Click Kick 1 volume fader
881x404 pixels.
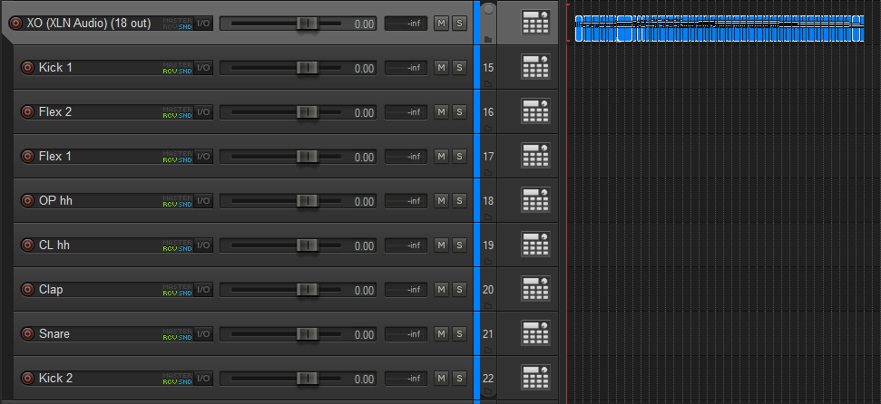[308, 68]
